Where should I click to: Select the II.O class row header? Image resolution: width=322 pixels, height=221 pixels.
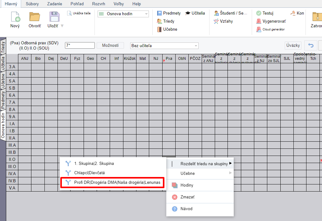pyautogui.click(x=12, y=159)
